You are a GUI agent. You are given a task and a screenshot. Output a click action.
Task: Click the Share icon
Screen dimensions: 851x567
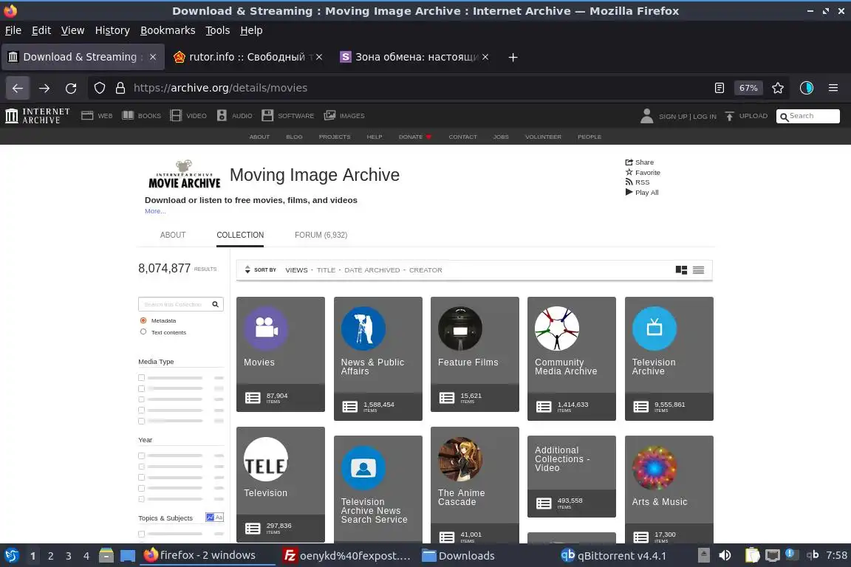click(629, 162)
